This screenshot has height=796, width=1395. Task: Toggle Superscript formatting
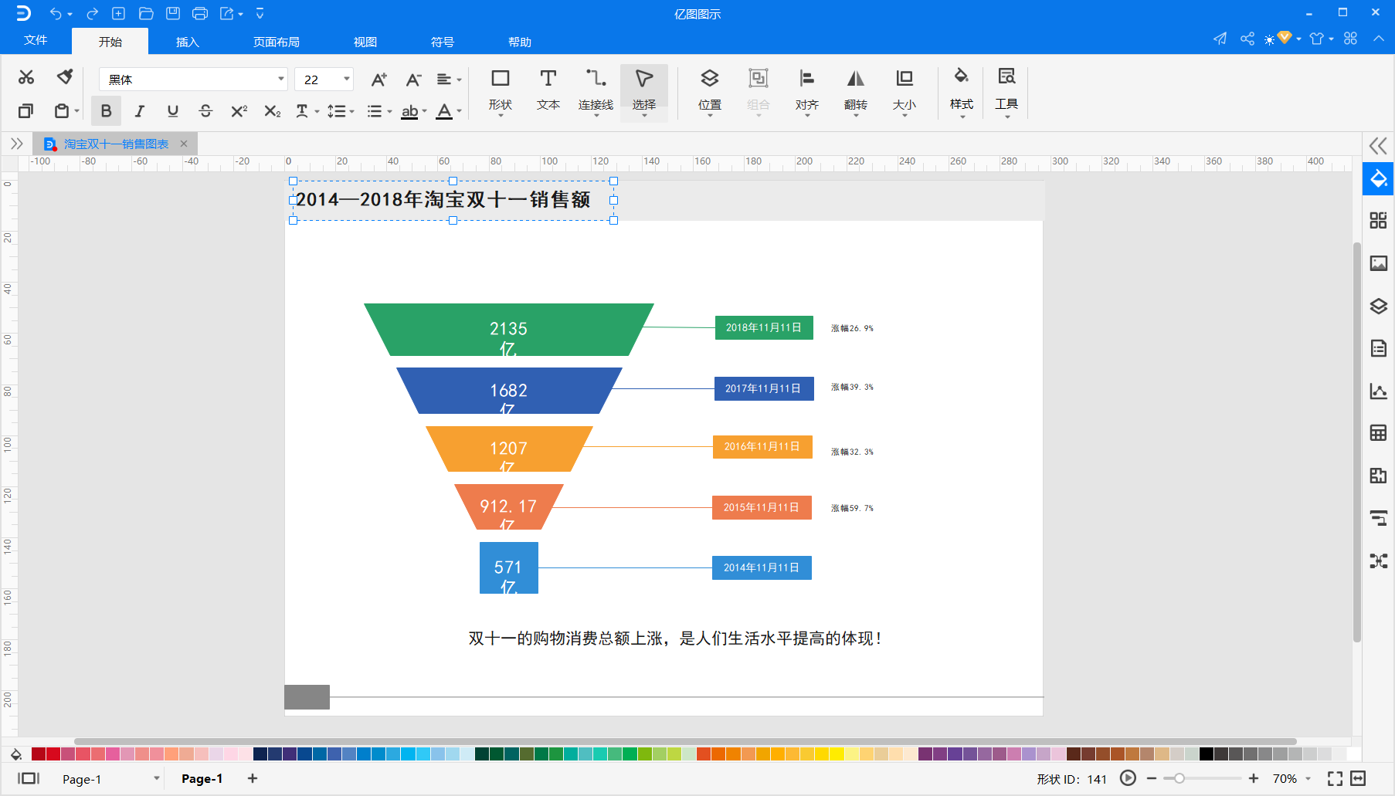pos(239,111)
